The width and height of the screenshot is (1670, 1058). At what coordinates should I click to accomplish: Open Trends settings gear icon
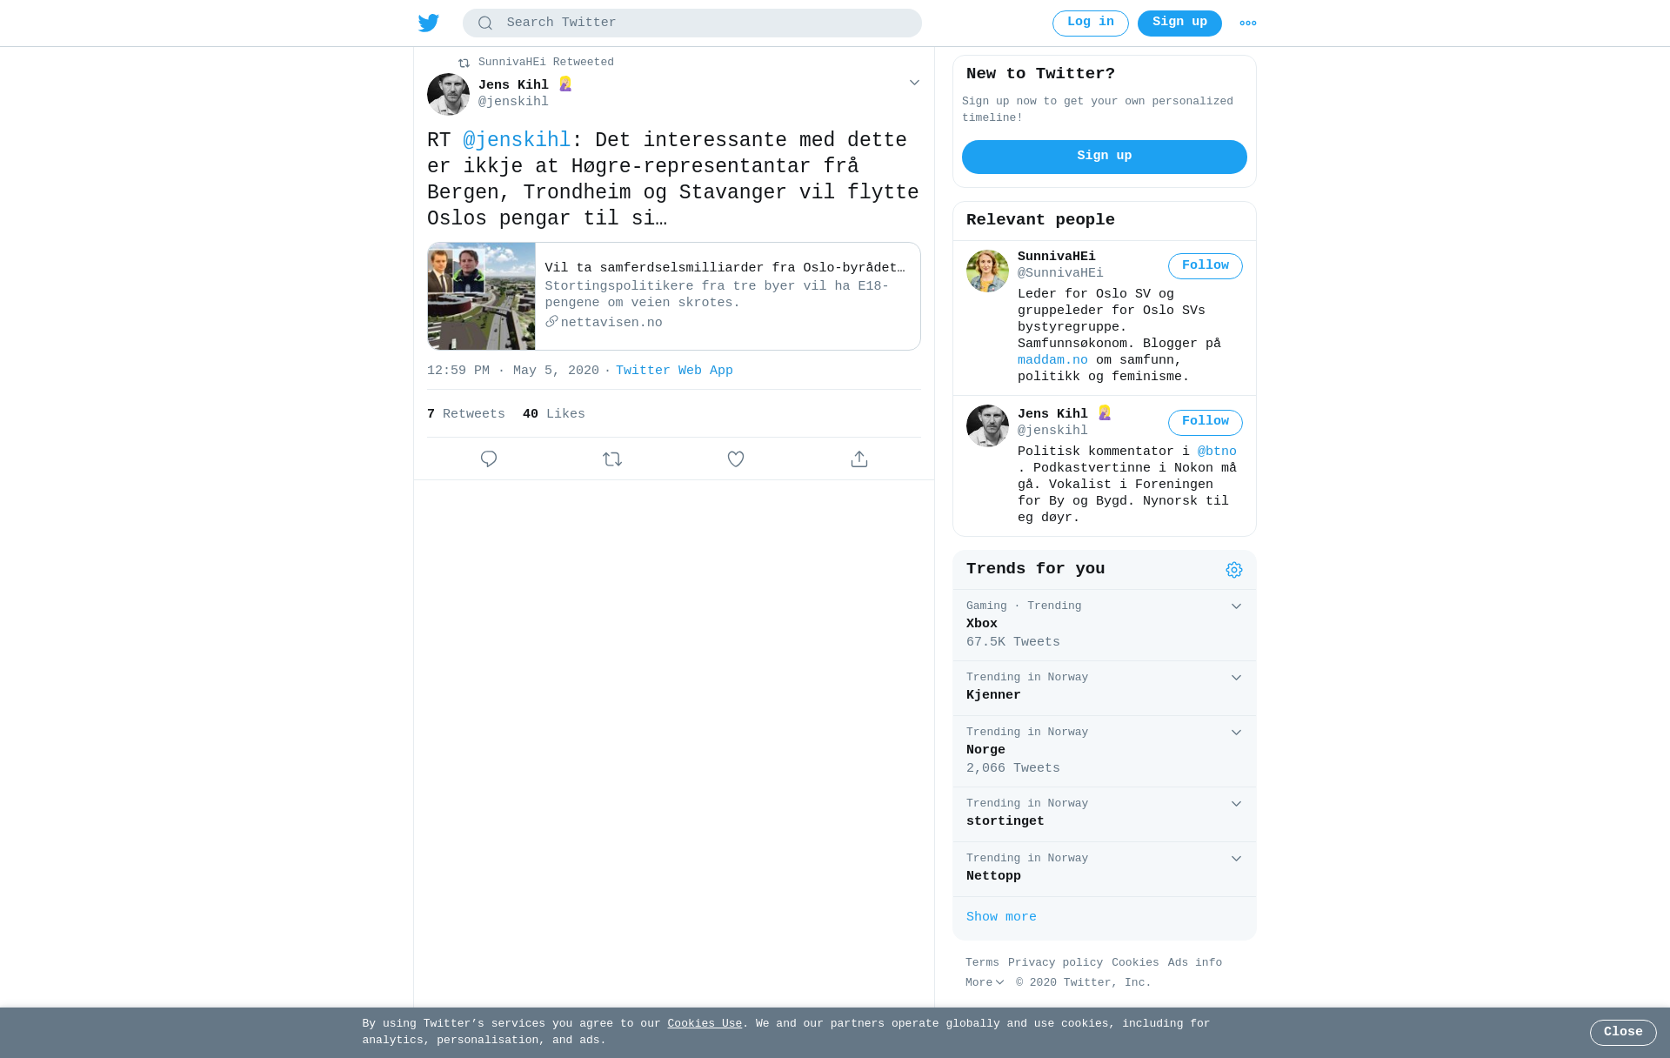(1234, 570)
